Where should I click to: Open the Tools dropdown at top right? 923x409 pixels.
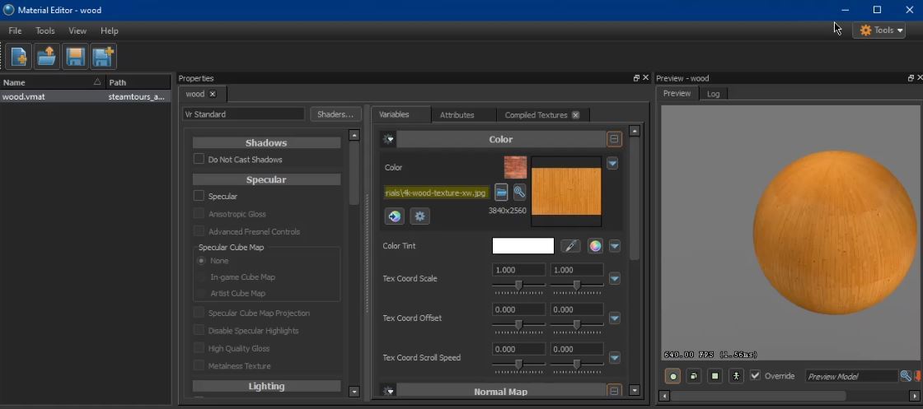coord(878,30)
